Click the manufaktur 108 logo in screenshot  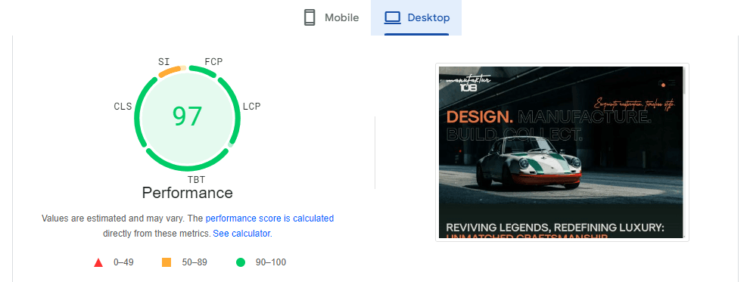[468, 84]
